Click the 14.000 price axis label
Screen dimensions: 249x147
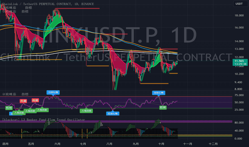point(239,41)
